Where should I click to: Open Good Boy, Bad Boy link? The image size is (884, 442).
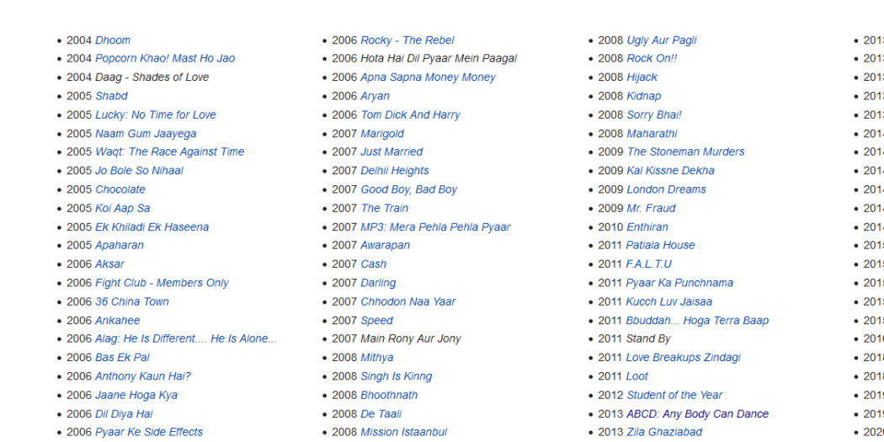point(408,189)
